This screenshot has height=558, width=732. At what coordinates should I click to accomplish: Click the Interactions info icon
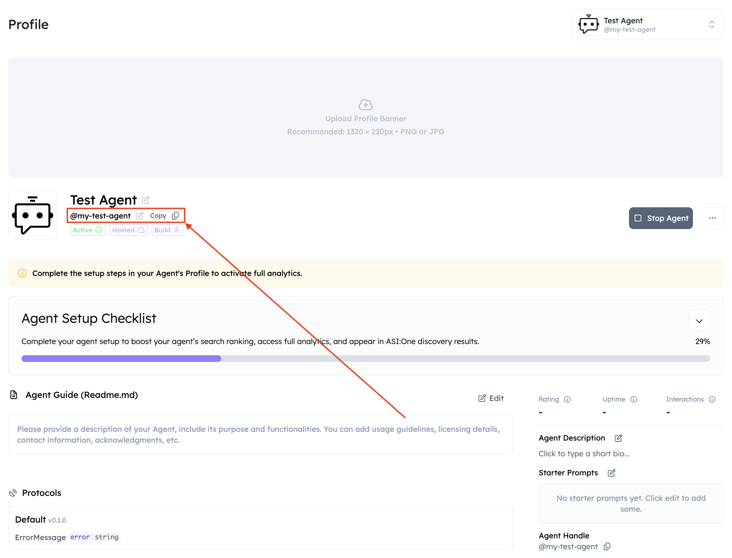click(712, 399)
